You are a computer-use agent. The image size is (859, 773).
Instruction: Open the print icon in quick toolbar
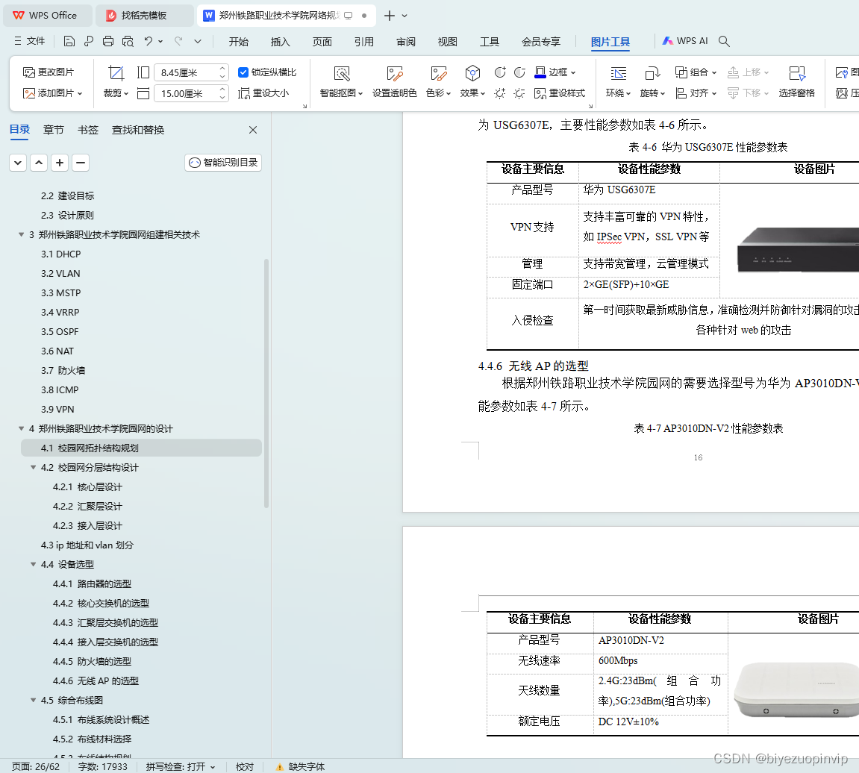(x=108, y=41)
